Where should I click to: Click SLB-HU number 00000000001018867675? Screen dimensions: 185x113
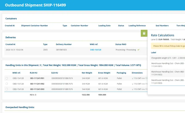(x=62, y=84)
